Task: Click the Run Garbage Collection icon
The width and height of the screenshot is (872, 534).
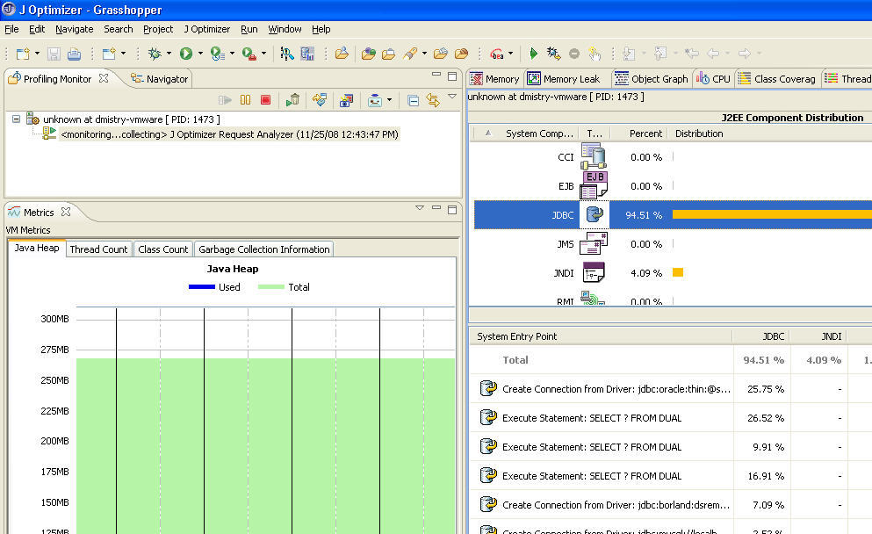Action: click(x=292, y=100)
